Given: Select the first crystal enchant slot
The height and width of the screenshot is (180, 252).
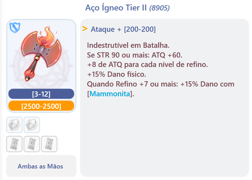Looking at the screenshot, I should [x=14, y=125].
